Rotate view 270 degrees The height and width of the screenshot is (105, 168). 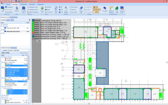pyautogui.click(x=61, y=12)
